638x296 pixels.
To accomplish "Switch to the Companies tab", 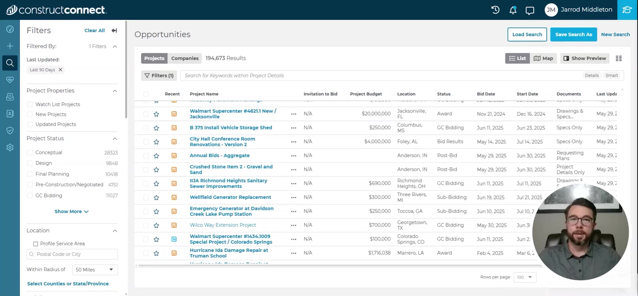I will click(x=185, y=58).
